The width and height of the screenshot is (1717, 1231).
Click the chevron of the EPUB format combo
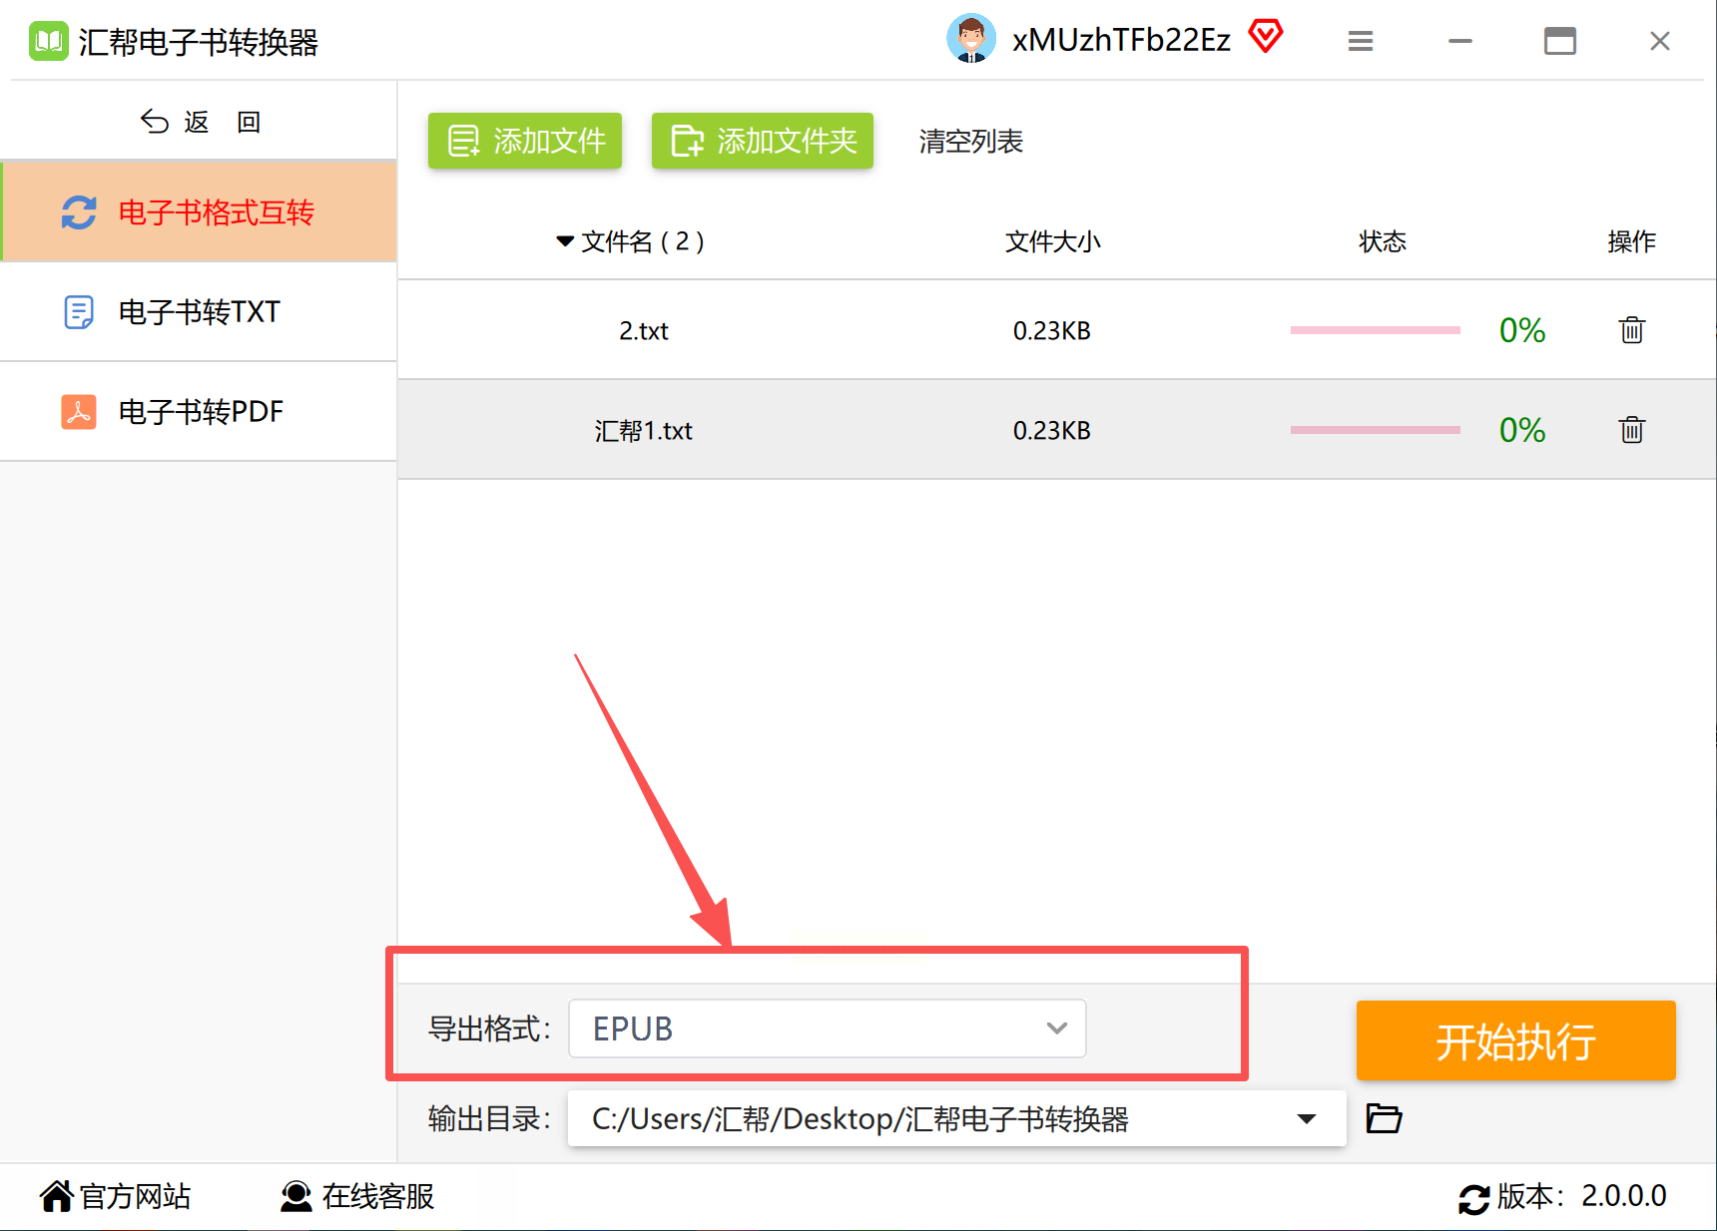tap(1057, 1028)
